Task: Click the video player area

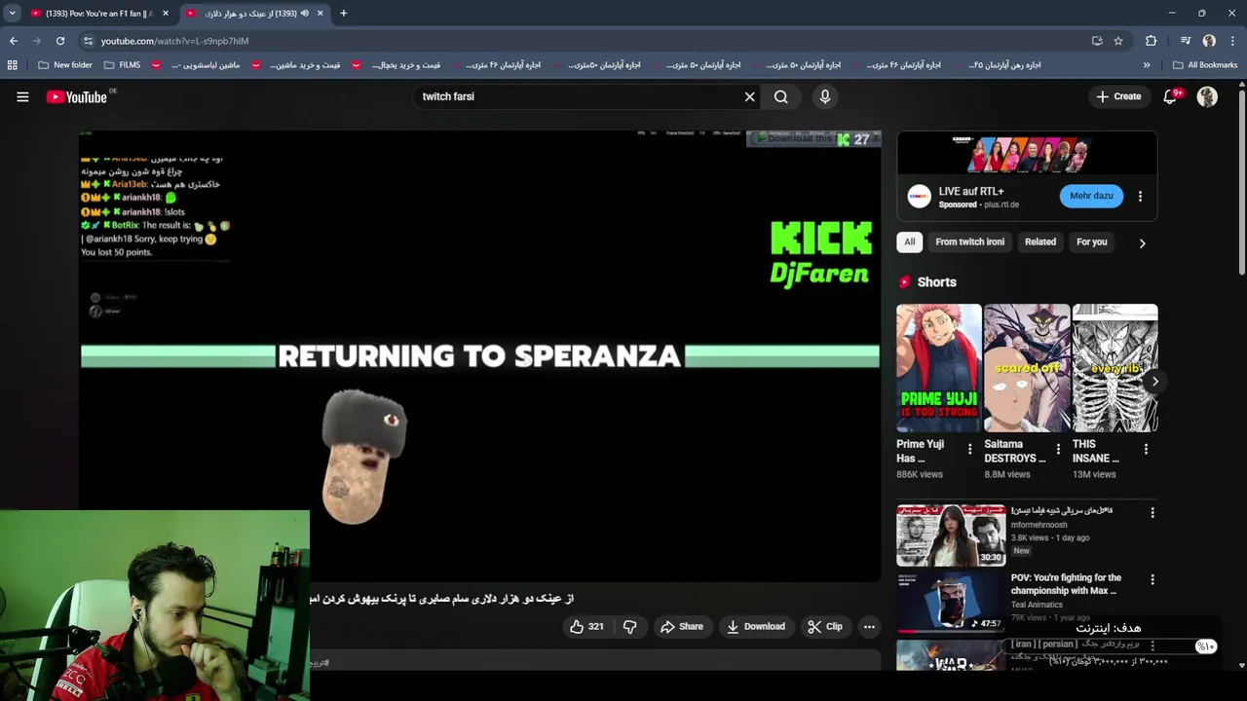Action: coord(479,355)
